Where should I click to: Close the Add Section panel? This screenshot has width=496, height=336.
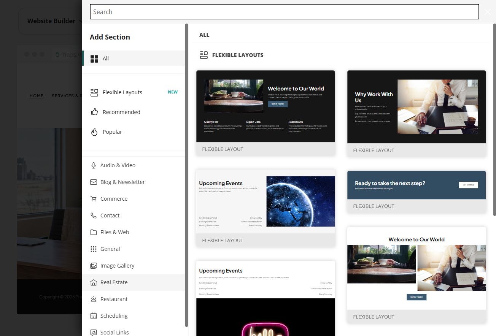[488, 12]
